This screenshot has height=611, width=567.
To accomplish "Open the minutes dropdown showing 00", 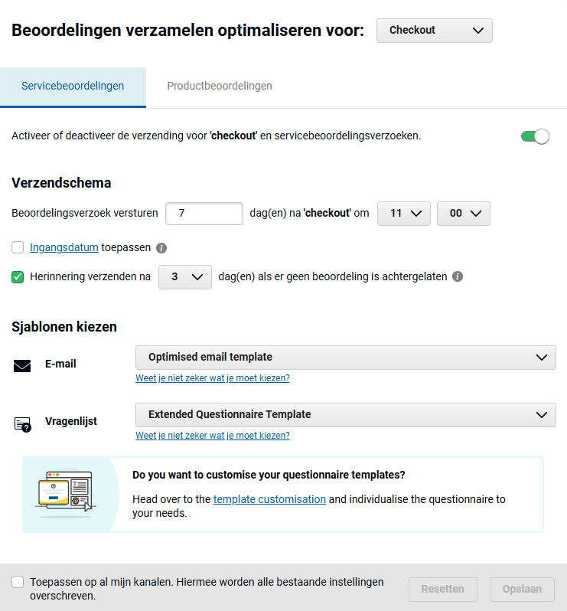I will (463, 214).
